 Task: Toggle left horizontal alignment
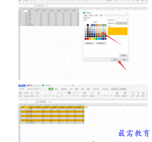(66, 96)
